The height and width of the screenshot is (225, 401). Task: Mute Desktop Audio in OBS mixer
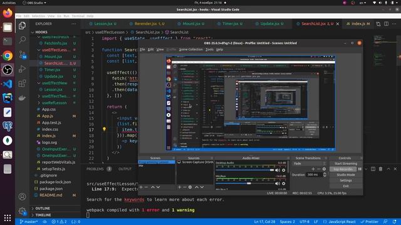coord(278,170)
